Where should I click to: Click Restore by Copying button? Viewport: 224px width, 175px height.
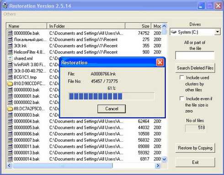point(195,148)
